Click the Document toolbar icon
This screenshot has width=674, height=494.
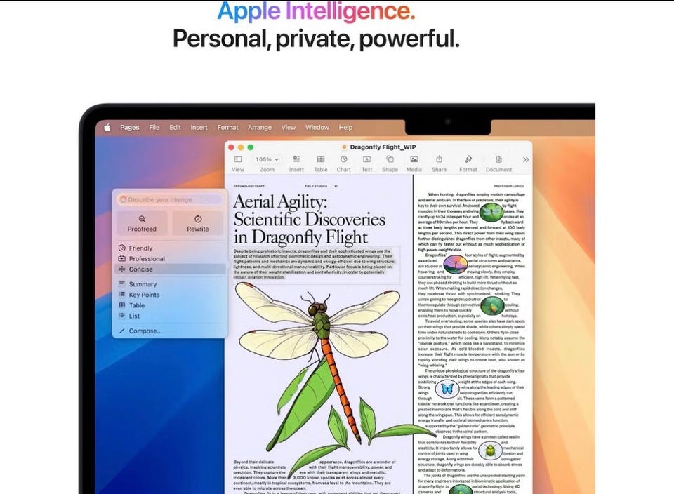pos(498,159)
